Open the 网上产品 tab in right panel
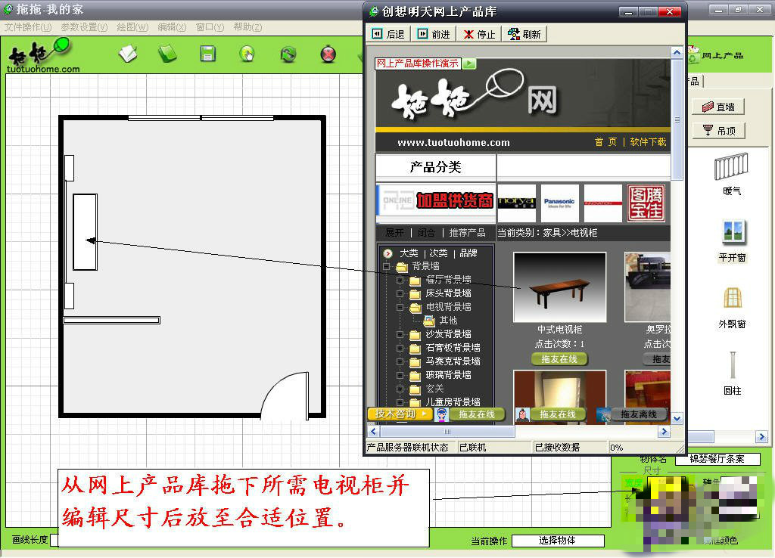The height and width of the screenshot is (558, 775). tap(717, 55)
